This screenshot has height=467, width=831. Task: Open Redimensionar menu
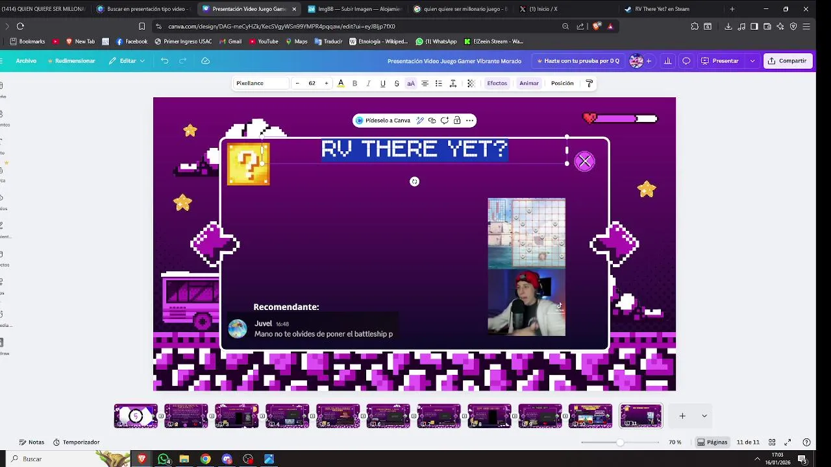pos(71,61)
